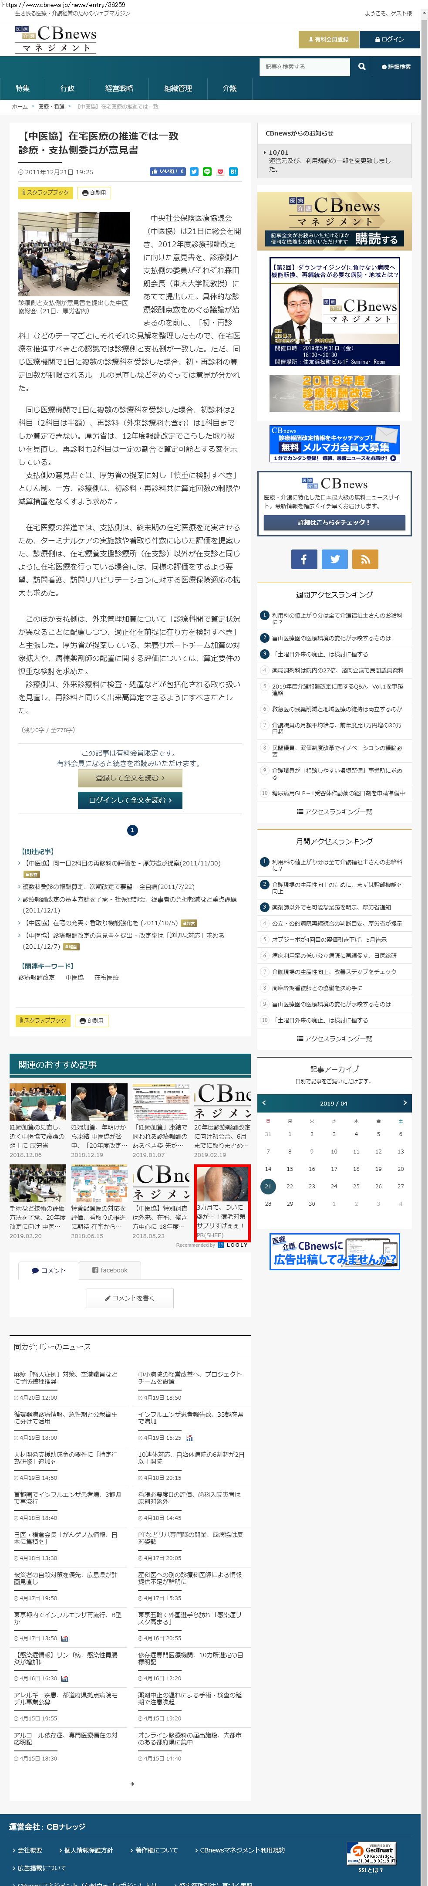428x1886 pixels.
Task: Open the 特集 navigation menu
Action: 23,88
